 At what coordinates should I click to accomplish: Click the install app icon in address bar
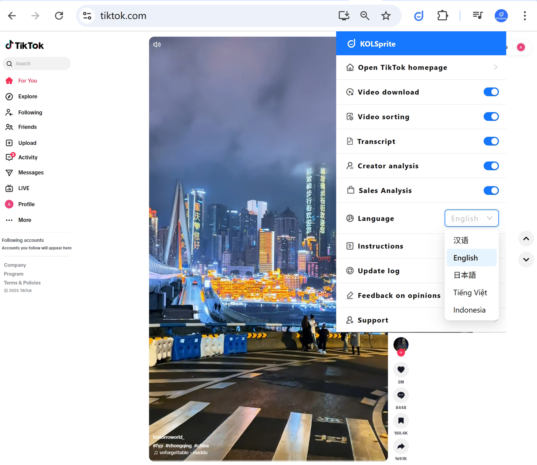click(344, 16)
